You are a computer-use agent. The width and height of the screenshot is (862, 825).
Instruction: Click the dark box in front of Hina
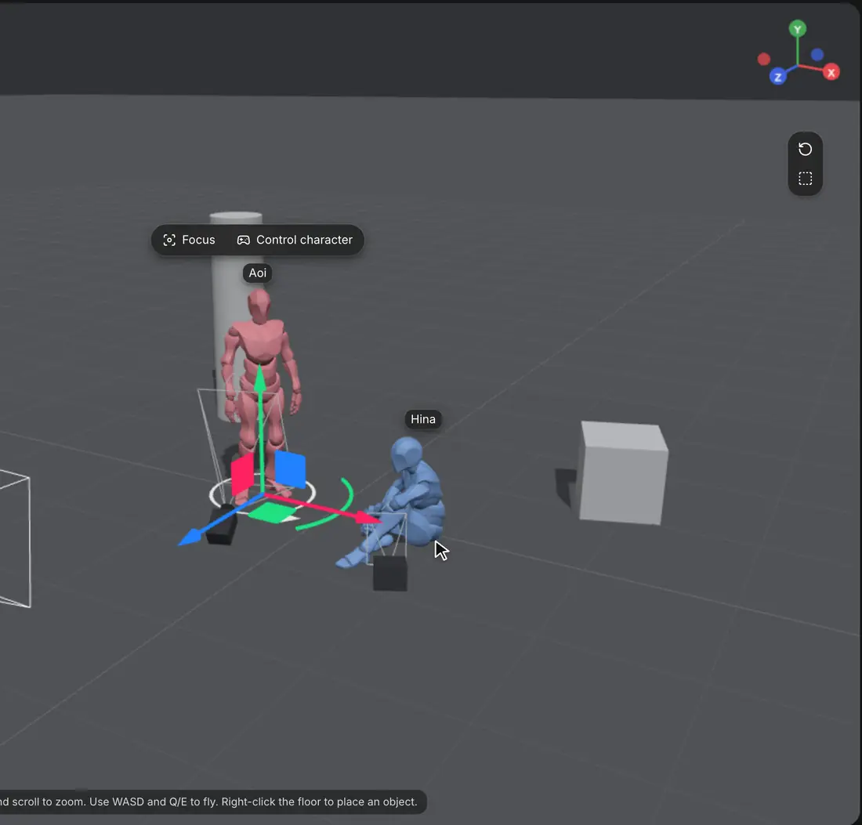[x=389, y=574]
